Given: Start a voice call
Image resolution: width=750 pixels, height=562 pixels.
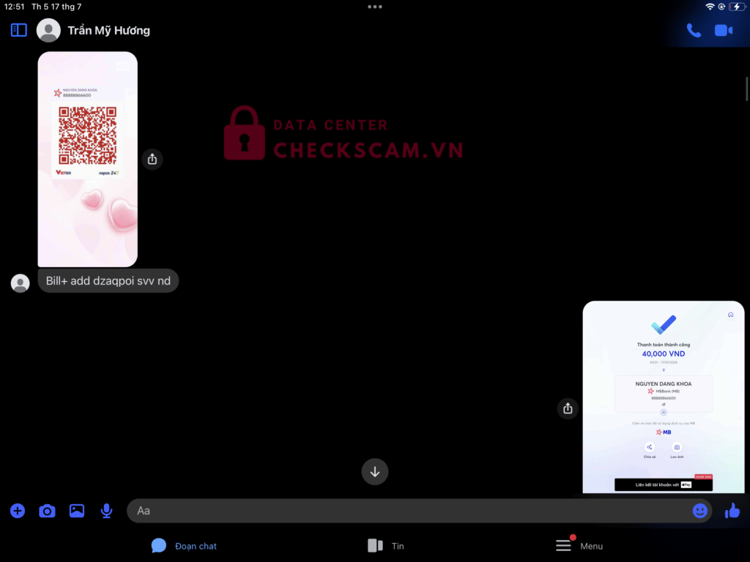Looking at the screenshot, I should 694,31.
